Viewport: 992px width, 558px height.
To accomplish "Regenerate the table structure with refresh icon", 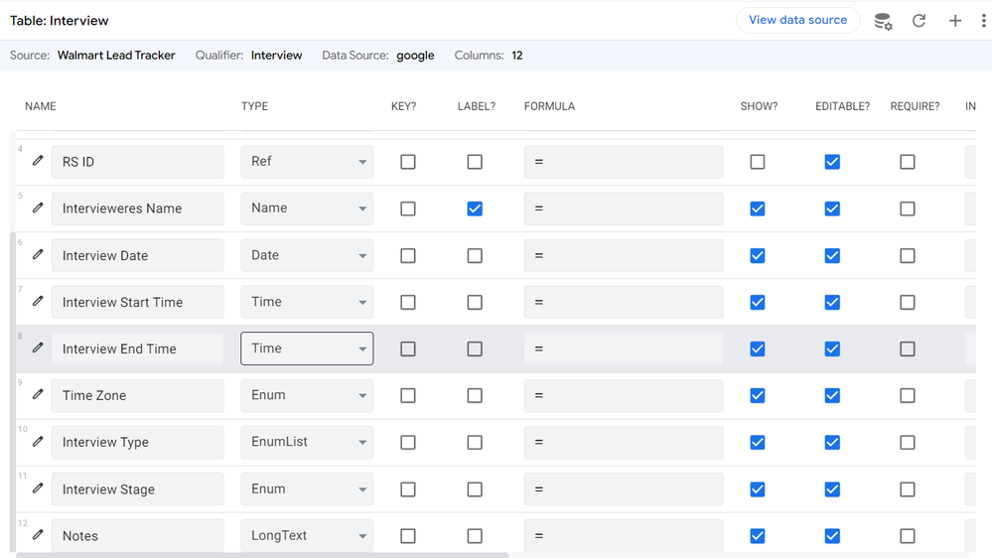I will pyautogui.click(x=919, y=21).
